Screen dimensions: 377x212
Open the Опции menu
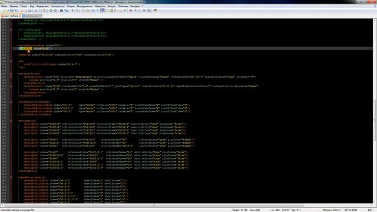(71, 6)
